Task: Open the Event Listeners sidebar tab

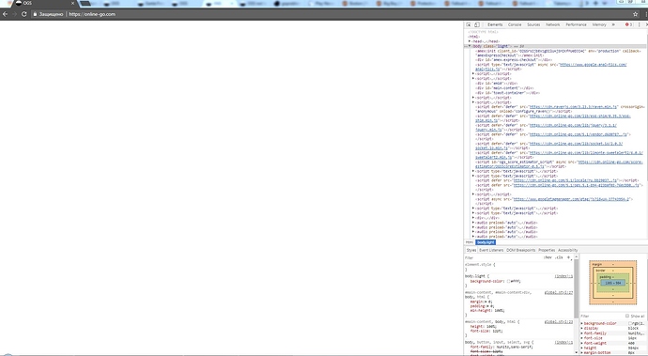Action: click(491, 250)
